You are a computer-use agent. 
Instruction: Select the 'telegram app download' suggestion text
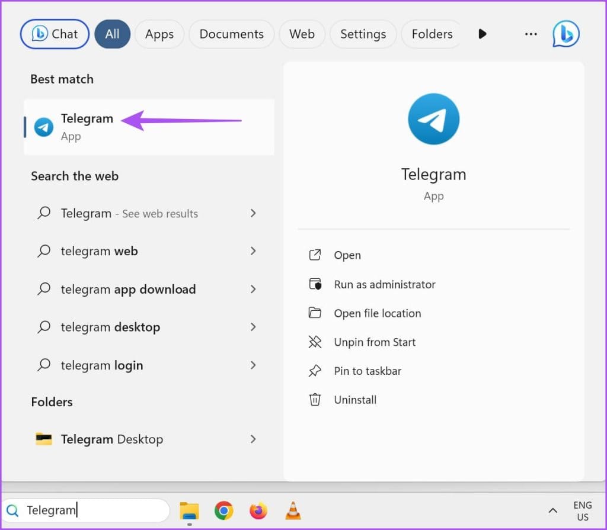click(128, 290)
